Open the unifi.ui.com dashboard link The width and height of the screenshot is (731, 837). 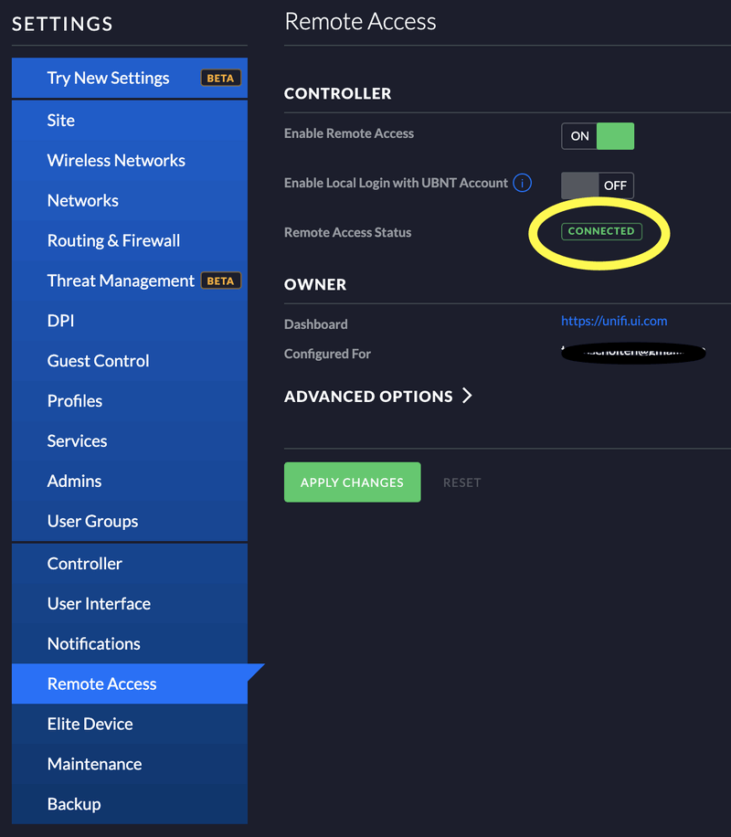pyautogui.click(x=614, y=321)
